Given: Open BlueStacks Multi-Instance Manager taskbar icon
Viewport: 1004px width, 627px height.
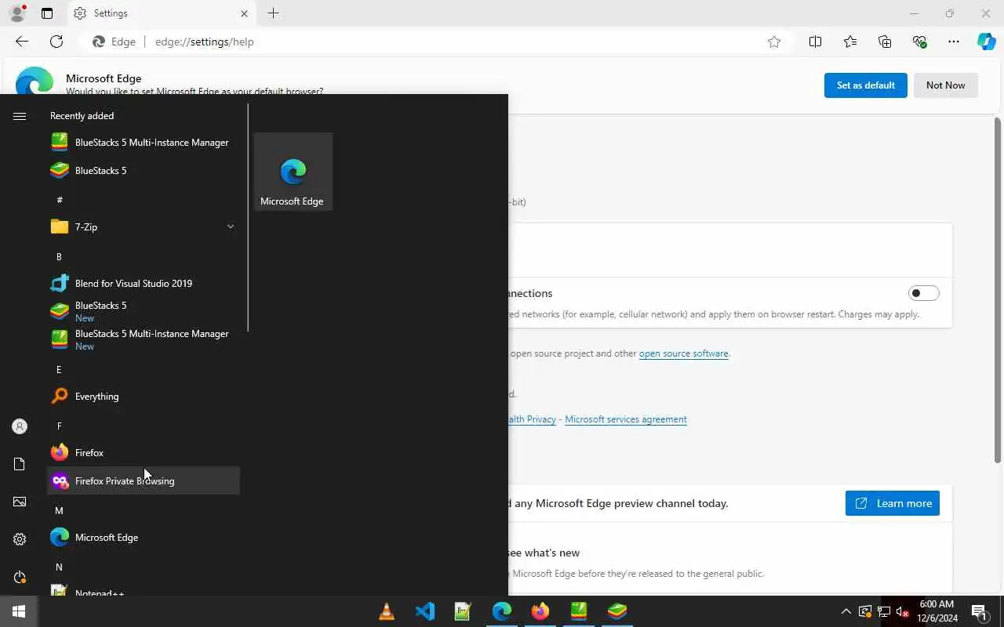Looking at the screenshot, I should coord(579,611).
